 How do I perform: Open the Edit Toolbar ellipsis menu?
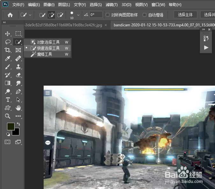pyautogui.click(x=18, y=116)
